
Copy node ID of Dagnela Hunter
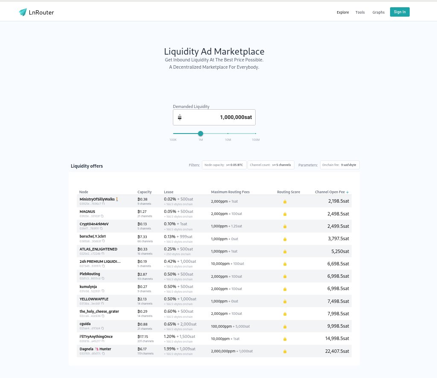point(103,354)
